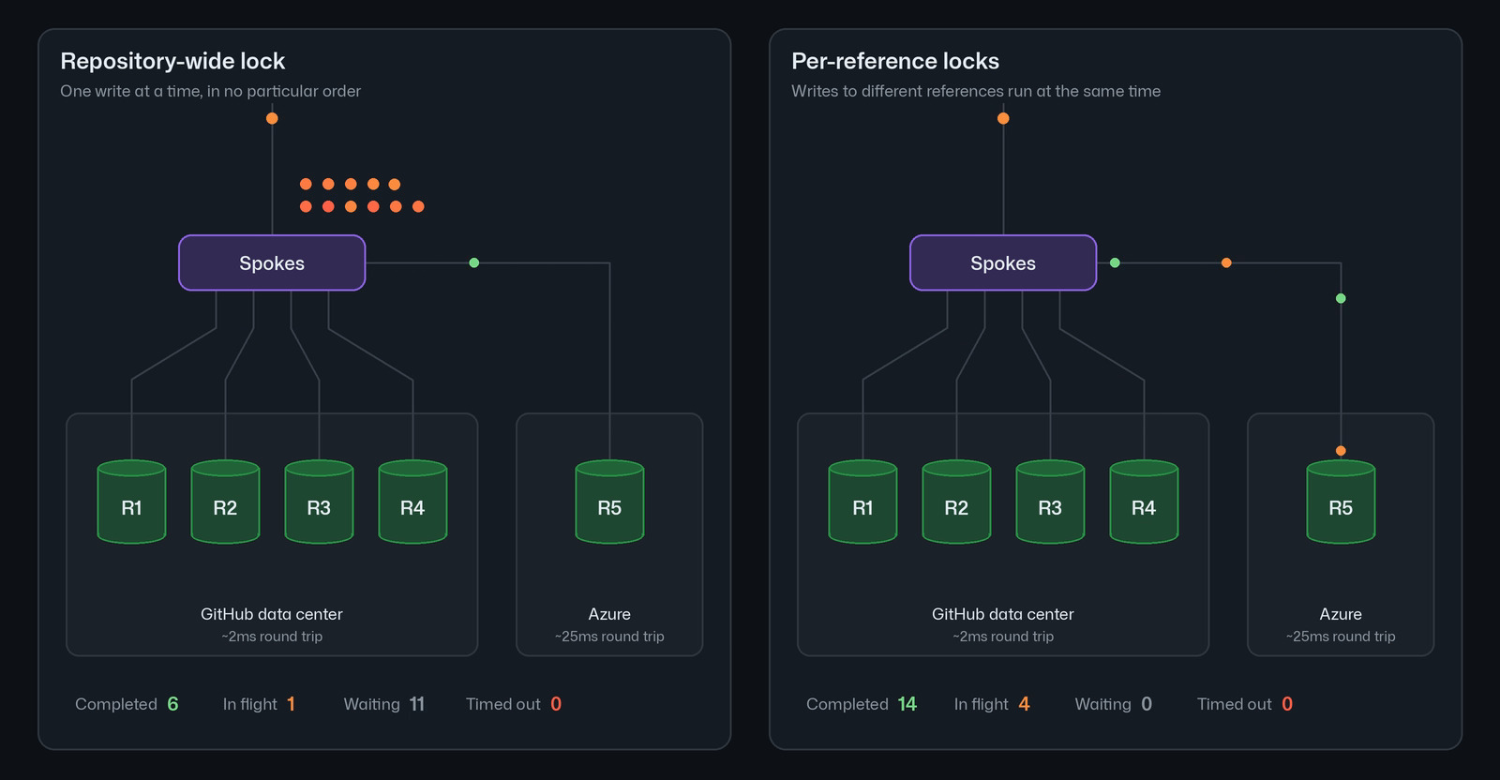Pick replica R4 cylinder in Per-reference locks panel
The width and height of the screenshot is (1500, 780).
coord(1144,502)
